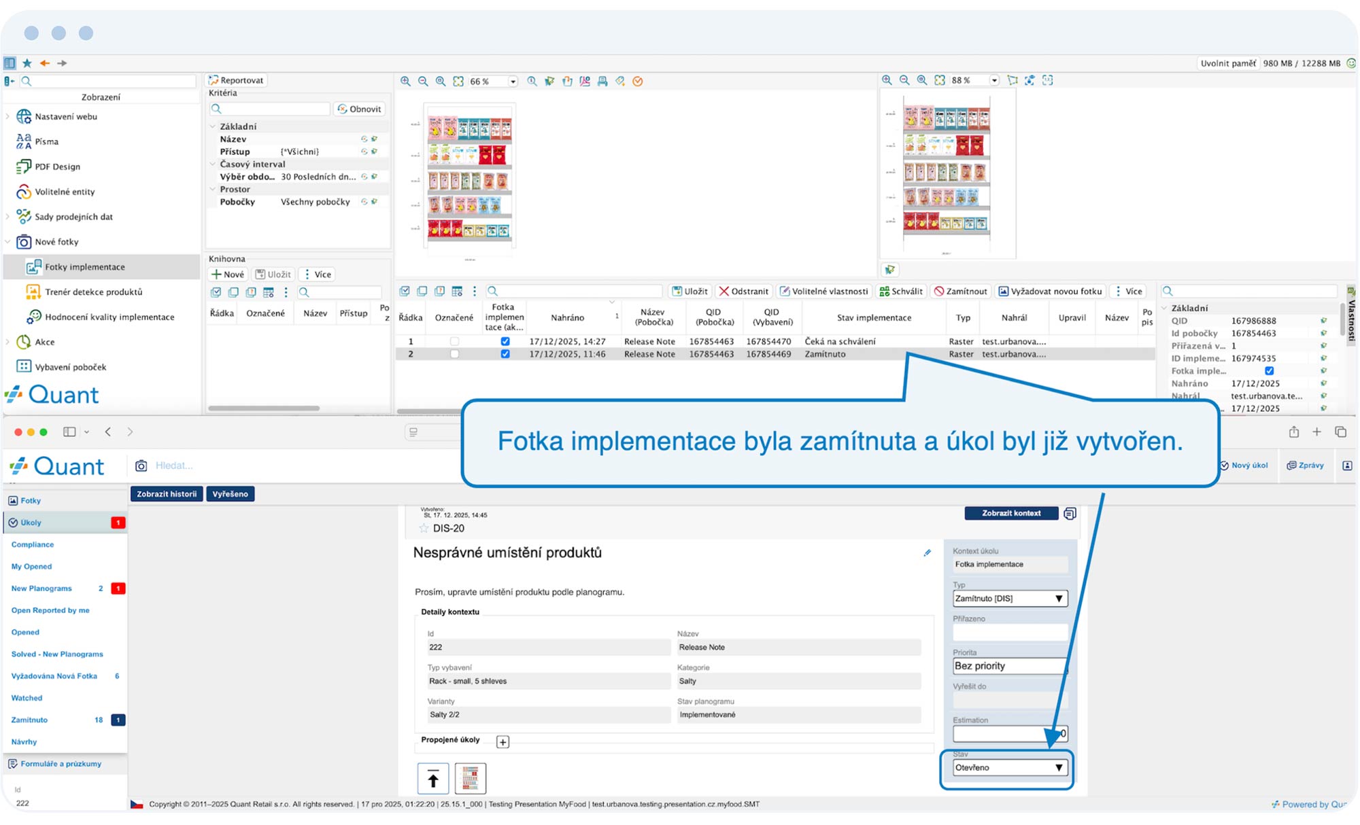
Task: Expand the Sady prodejních dat node
Action: 8,217
